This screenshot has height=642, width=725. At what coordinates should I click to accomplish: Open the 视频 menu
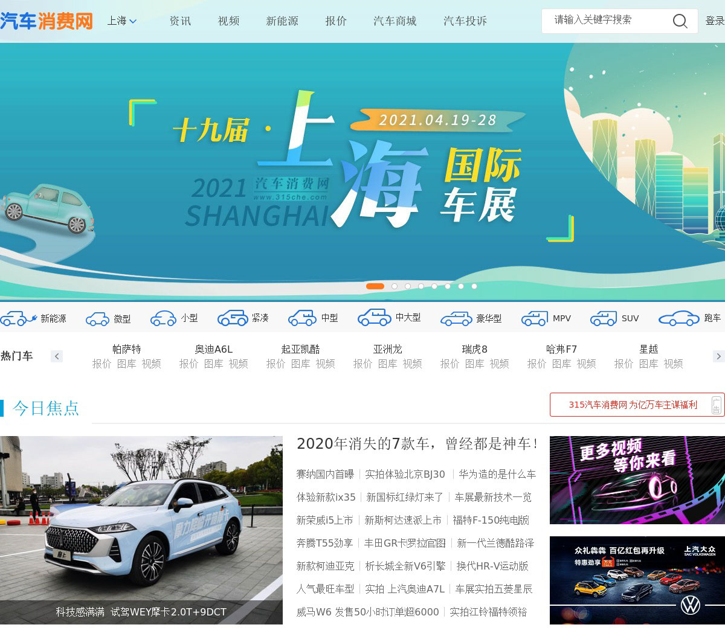pos(229,21)
